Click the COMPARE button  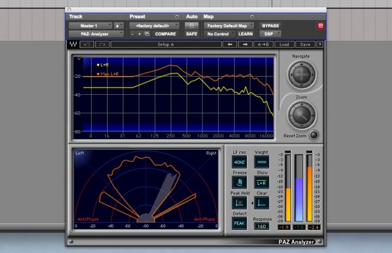point(165,34)
